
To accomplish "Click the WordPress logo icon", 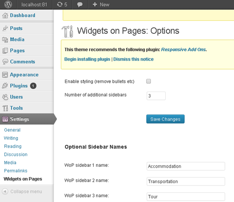I will point(8,5).
